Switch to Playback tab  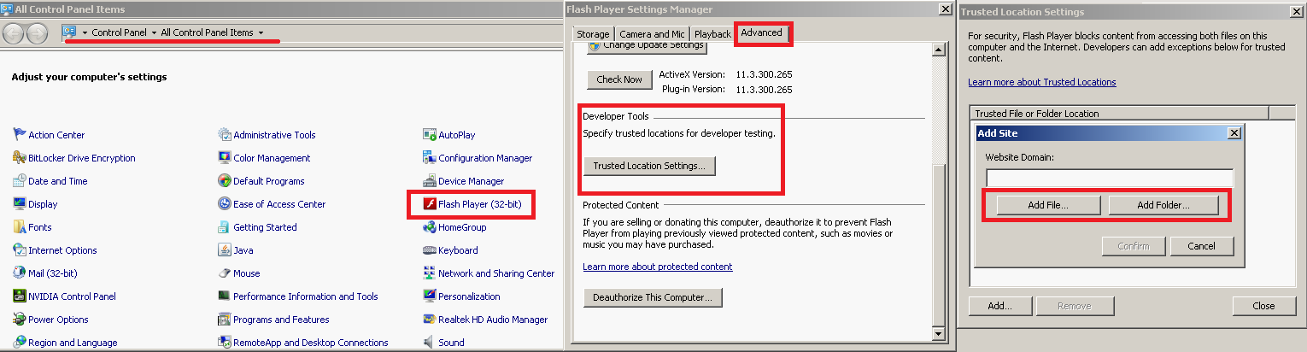point(712,34)
